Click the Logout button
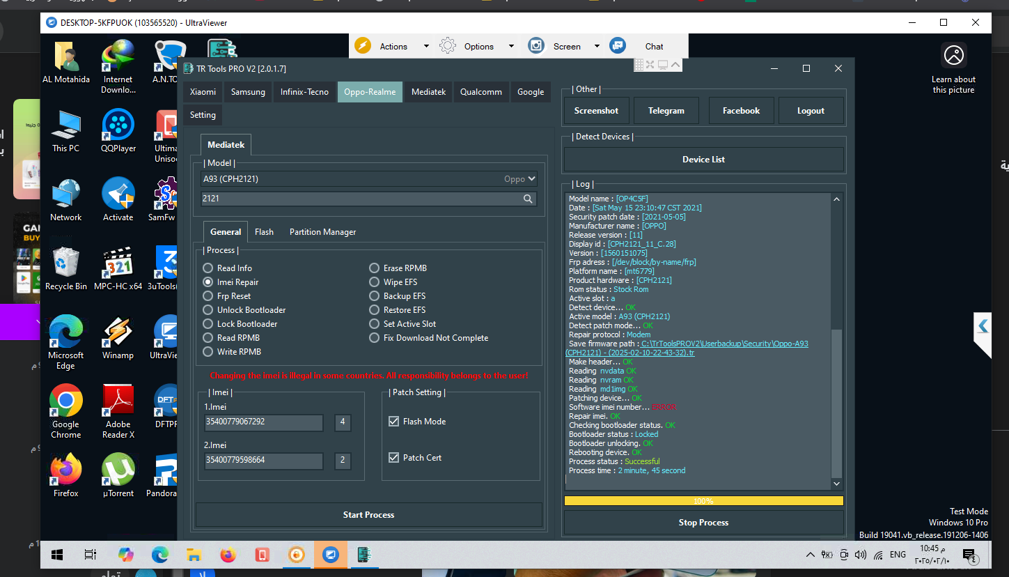The height and width of the screenshot is (577, 1009). point(811,111)
